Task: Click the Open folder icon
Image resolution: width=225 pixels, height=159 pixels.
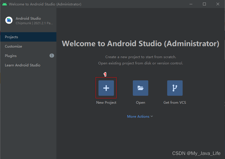Action: pos(141,88)
